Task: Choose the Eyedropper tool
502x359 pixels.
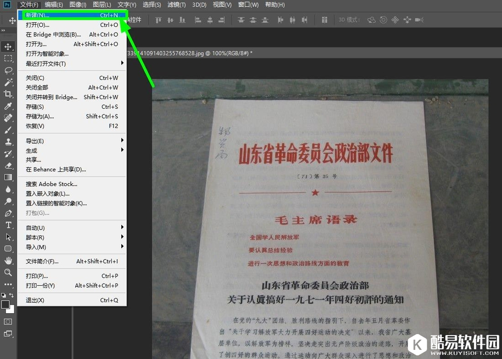Action: click(8, 106)
